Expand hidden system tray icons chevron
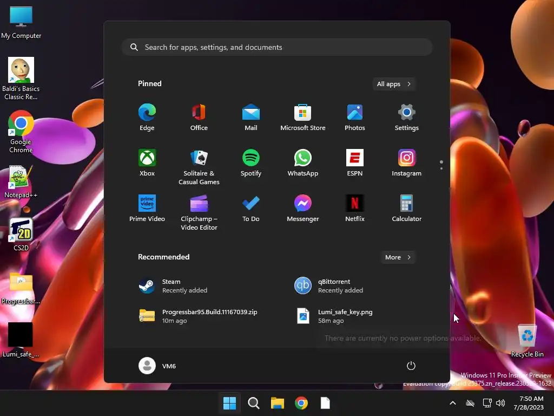The height and width of the screenshot is (416, 554). (x=453, y=403)
